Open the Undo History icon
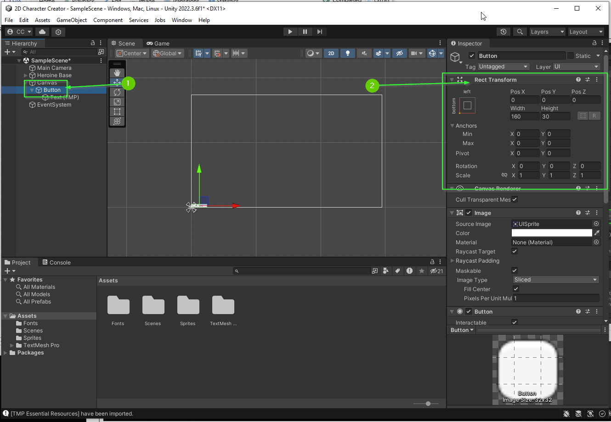 (x=504, y=32)
